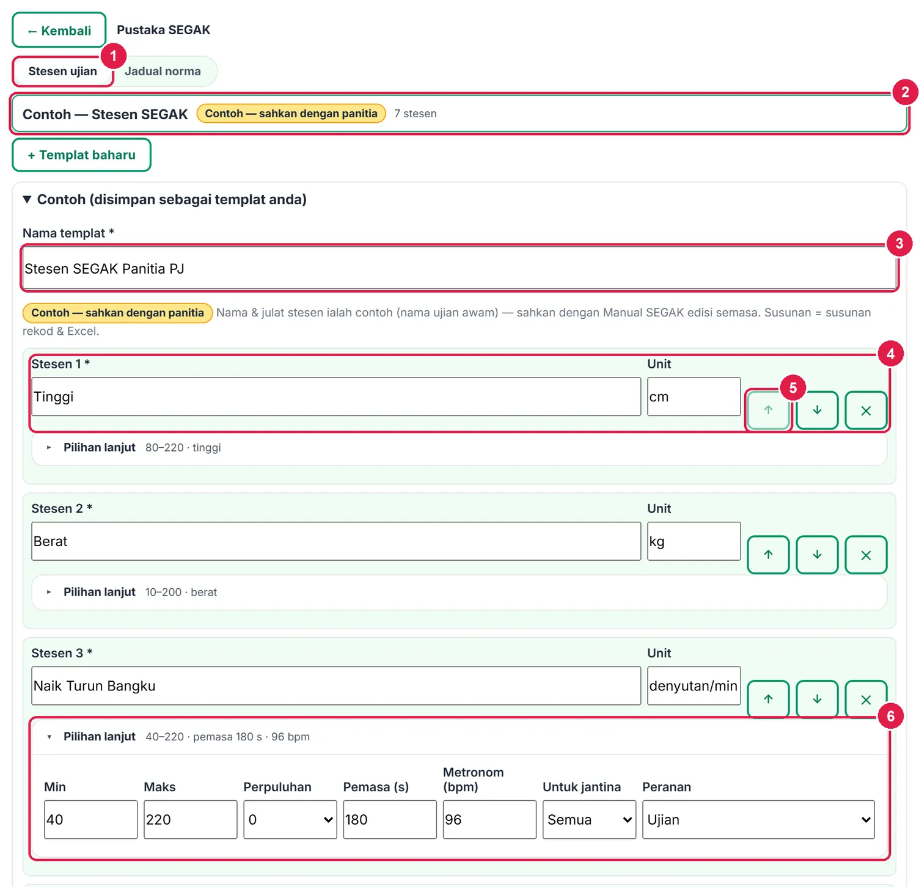Click the Stesen 2 unit field kg
Viewport: 919px width, 887px height.
pyautogui.click(x=694, y=541)
